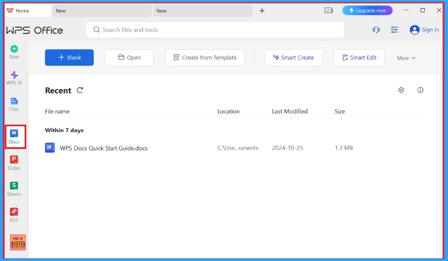Add a new tab with the plus icon
The image size is (448, 261).
(x=262, y=11)
